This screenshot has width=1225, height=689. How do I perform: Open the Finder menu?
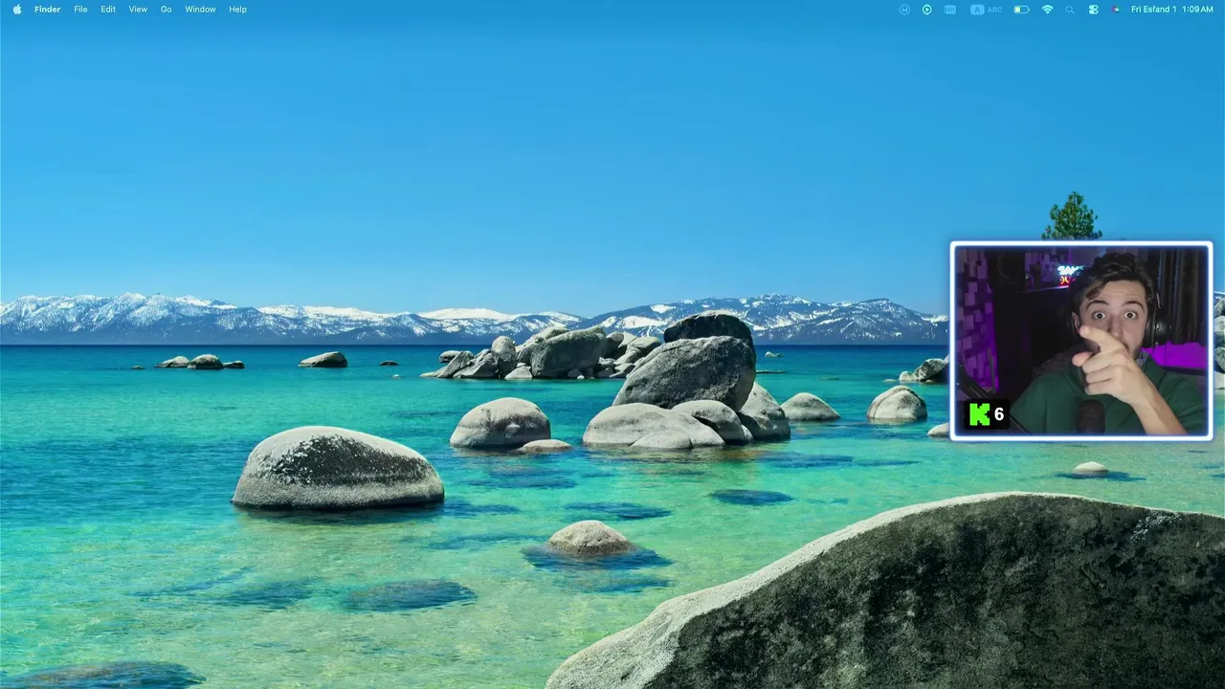click(x=48, y=9)
